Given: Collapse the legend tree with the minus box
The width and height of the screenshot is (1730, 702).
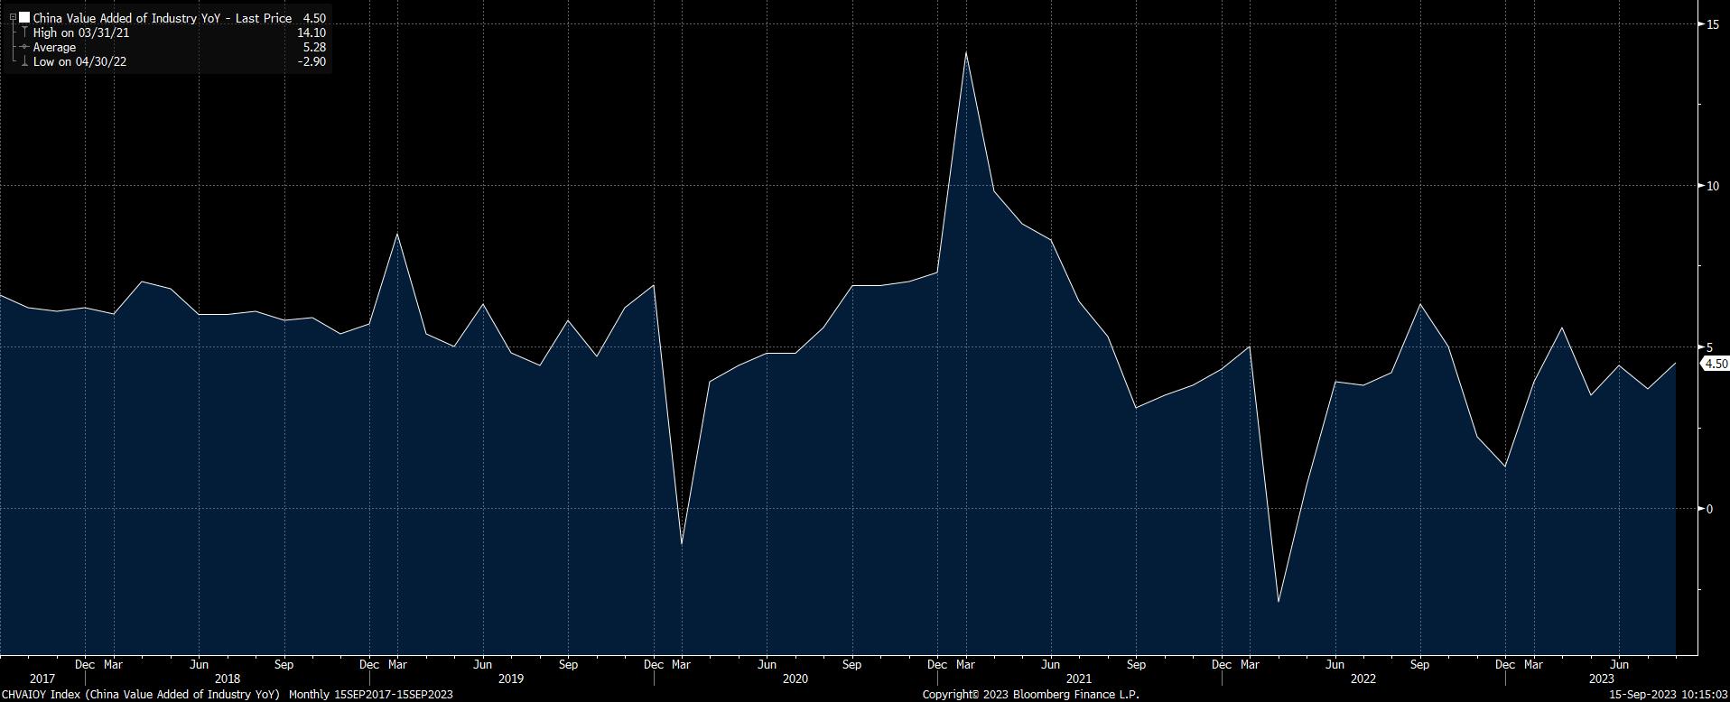Looking at the screenshot, I should (13, 18).
